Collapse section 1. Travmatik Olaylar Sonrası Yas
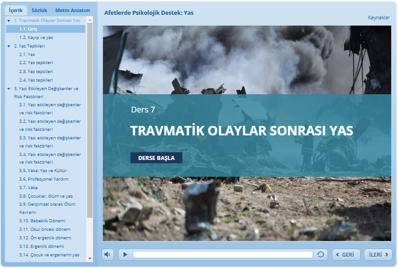398x268 pixels. (9, 21)
